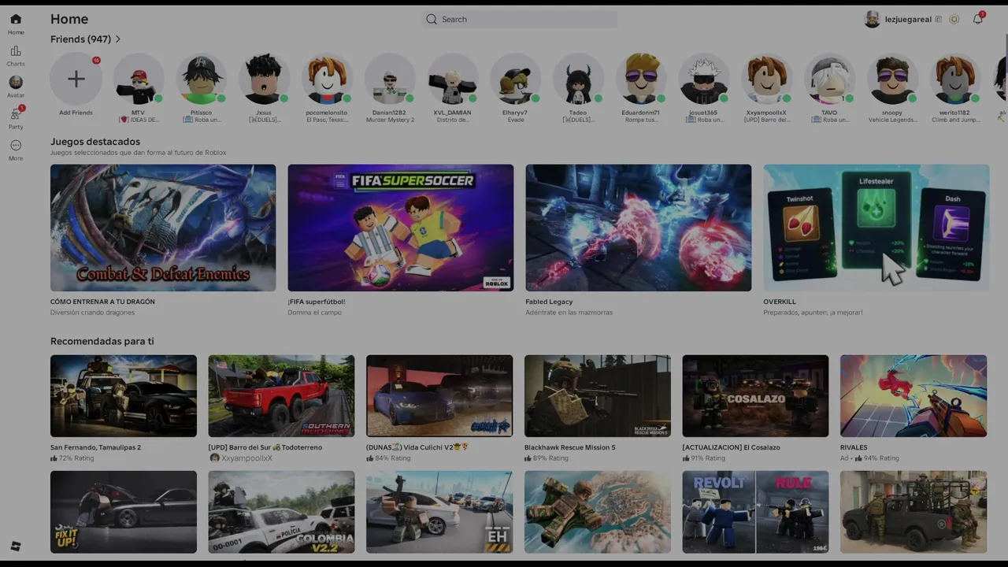The width and height of the screenshot is (1008, 567).
Task: Open the San Fernando, Tamaulipas 2 game thumbnail
Action: 124,396
